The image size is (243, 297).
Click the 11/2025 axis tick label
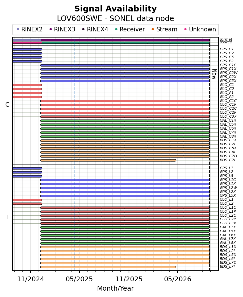pos(129,279)
